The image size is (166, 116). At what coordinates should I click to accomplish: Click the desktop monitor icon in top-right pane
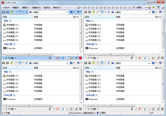[x=153, y=12]
